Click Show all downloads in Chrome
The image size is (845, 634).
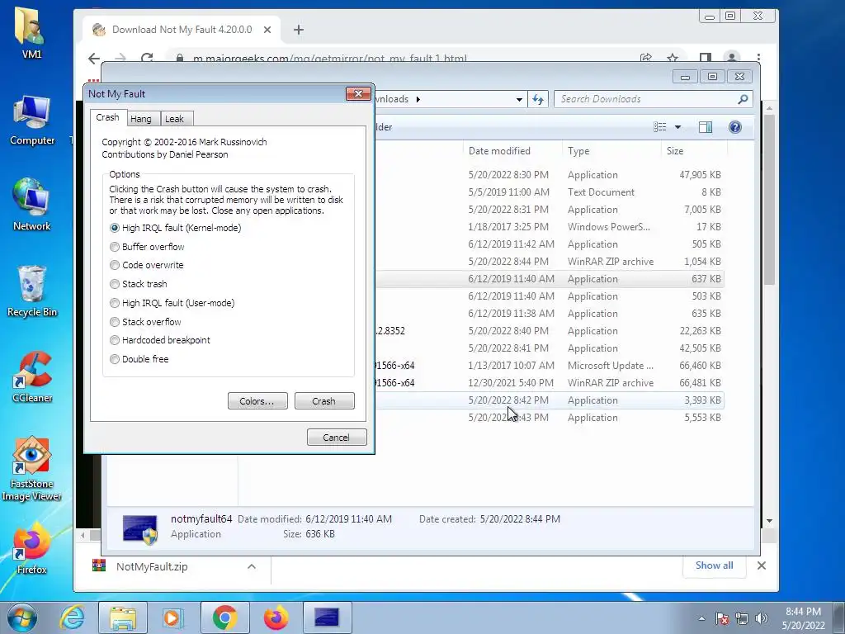714,565
